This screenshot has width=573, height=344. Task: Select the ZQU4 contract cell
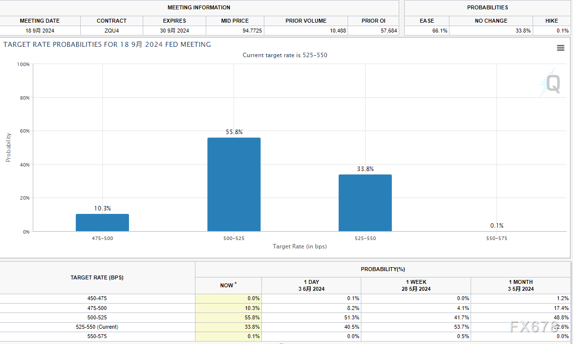pos(111,31)
